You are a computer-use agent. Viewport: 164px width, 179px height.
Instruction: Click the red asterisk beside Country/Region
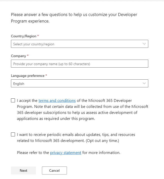(38, 36)
